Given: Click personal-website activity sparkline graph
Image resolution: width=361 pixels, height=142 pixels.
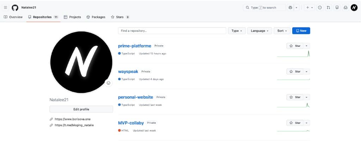Looking at the screenshot, I should tap(294, 105).
